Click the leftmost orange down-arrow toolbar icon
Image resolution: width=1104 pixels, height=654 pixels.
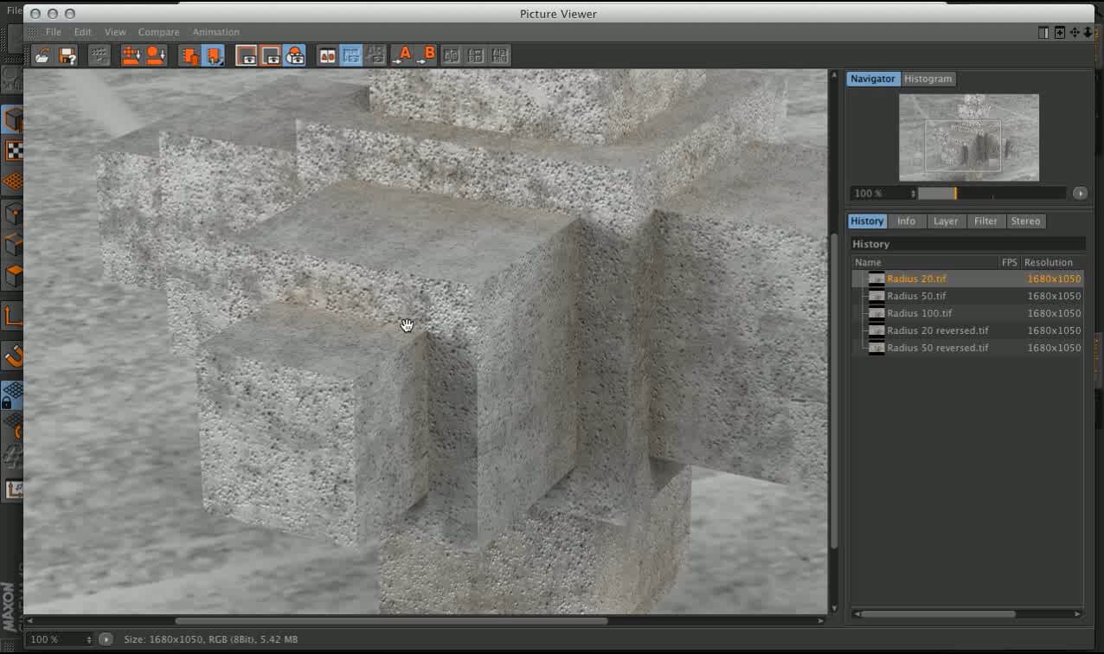[131, 56]
